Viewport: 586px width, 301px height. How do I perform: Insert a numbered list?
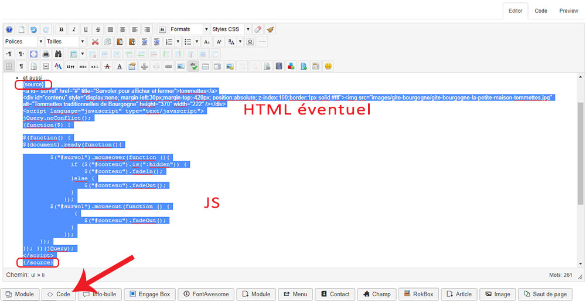click(169, 42)
